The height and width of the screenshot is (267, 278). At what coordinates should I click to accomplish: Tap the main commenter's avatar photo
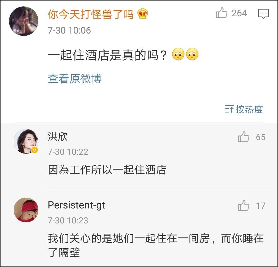pyautogui.click(x=23, y=21)
